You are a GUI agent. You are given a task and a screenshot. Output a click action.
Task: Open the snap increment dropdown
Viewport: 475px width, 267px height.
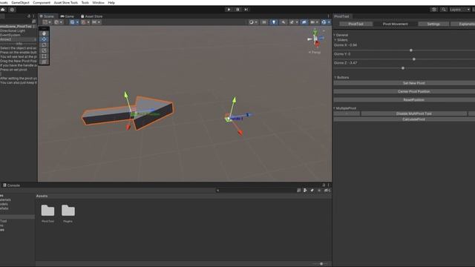coord(96,22)
